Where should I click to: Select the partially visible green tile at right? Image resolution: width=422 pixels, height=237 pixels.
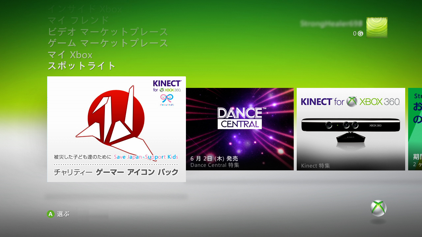(415, 129)
